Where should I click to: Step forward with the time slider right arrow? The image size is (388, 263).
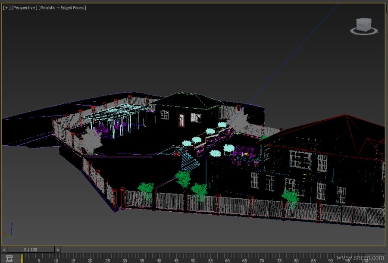(58, 250)
